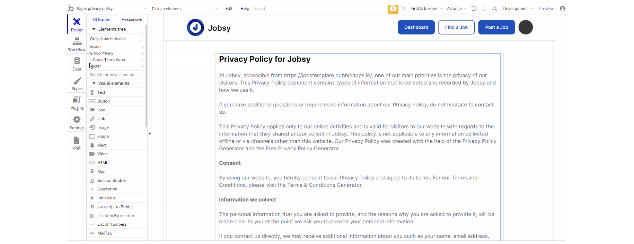Open the Settings gear in sidebar

tap(77, 123)
